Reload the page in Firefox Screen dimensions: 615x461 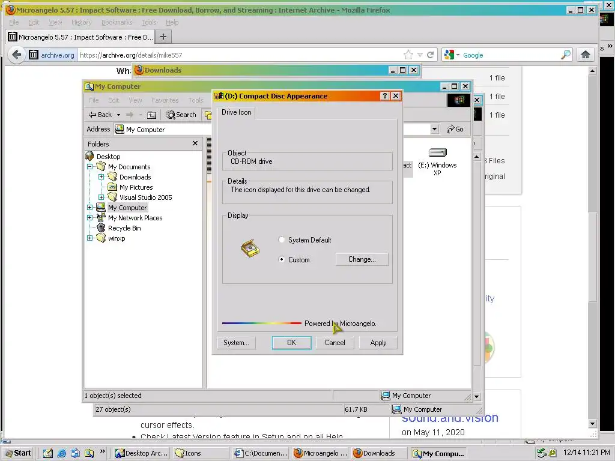pos(431,55)
